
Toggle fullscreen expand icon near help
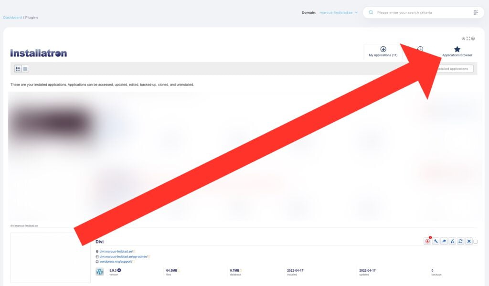(468, 39)
